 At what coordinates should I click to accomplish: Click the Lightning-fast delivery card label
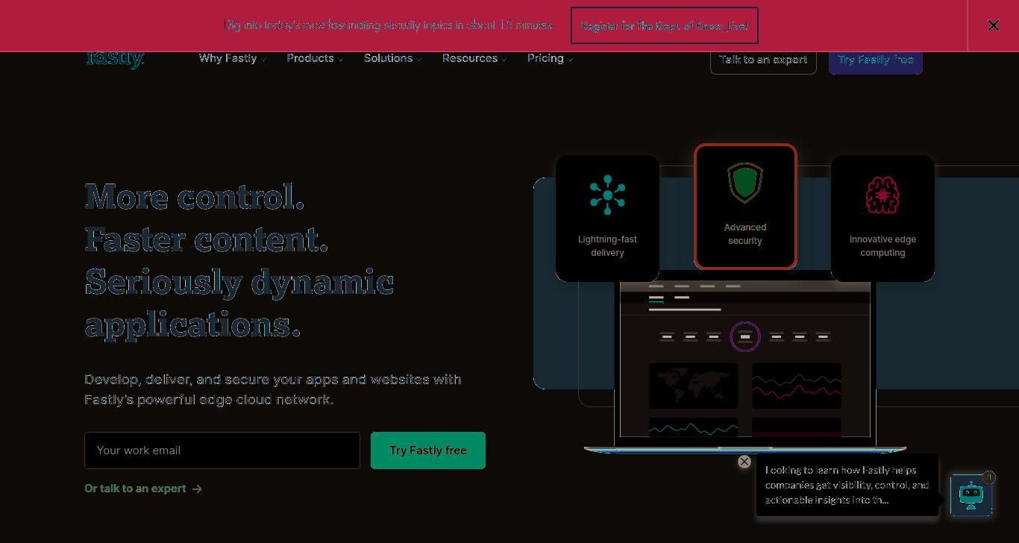(607, 246)
